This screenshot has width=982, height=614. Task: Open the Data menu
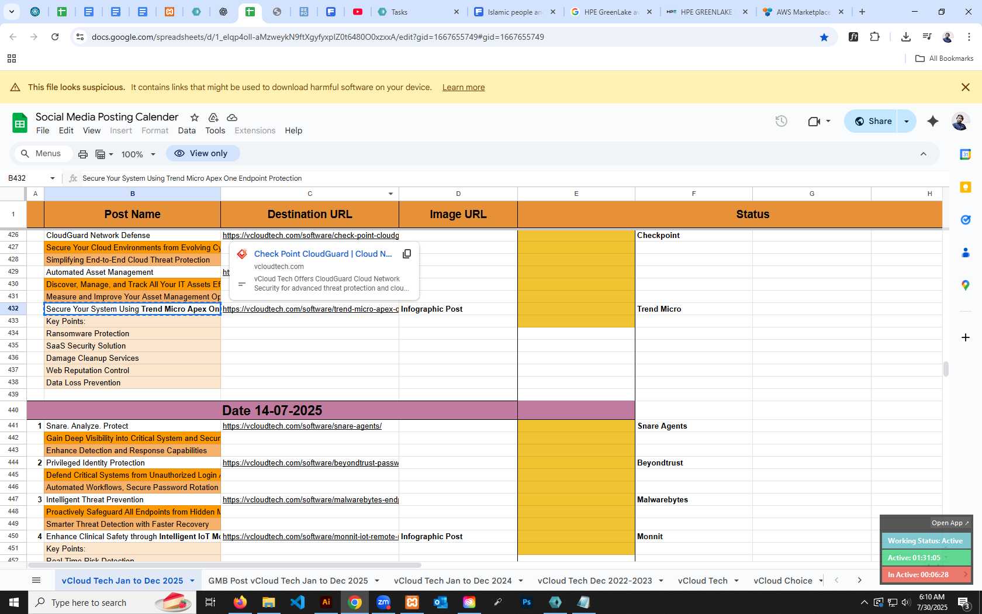click(187, 130)
